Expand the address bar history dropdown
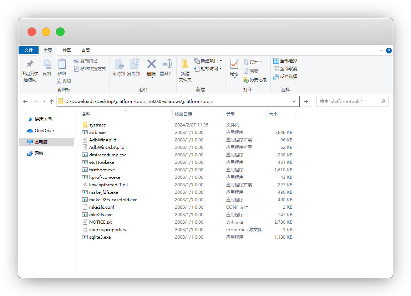 (294, 102)
